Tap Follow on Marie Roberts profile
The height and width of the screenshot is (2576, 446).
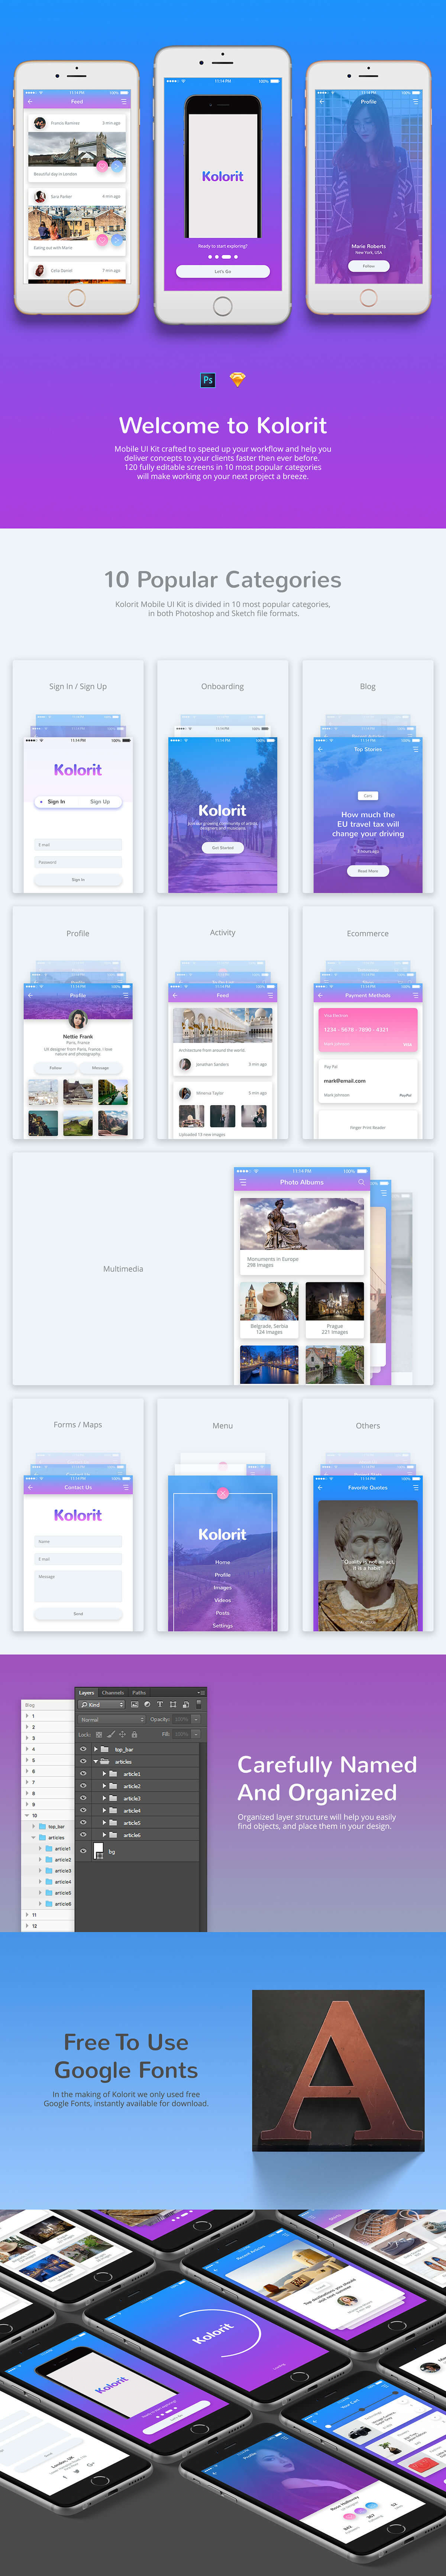pos(369,266)
